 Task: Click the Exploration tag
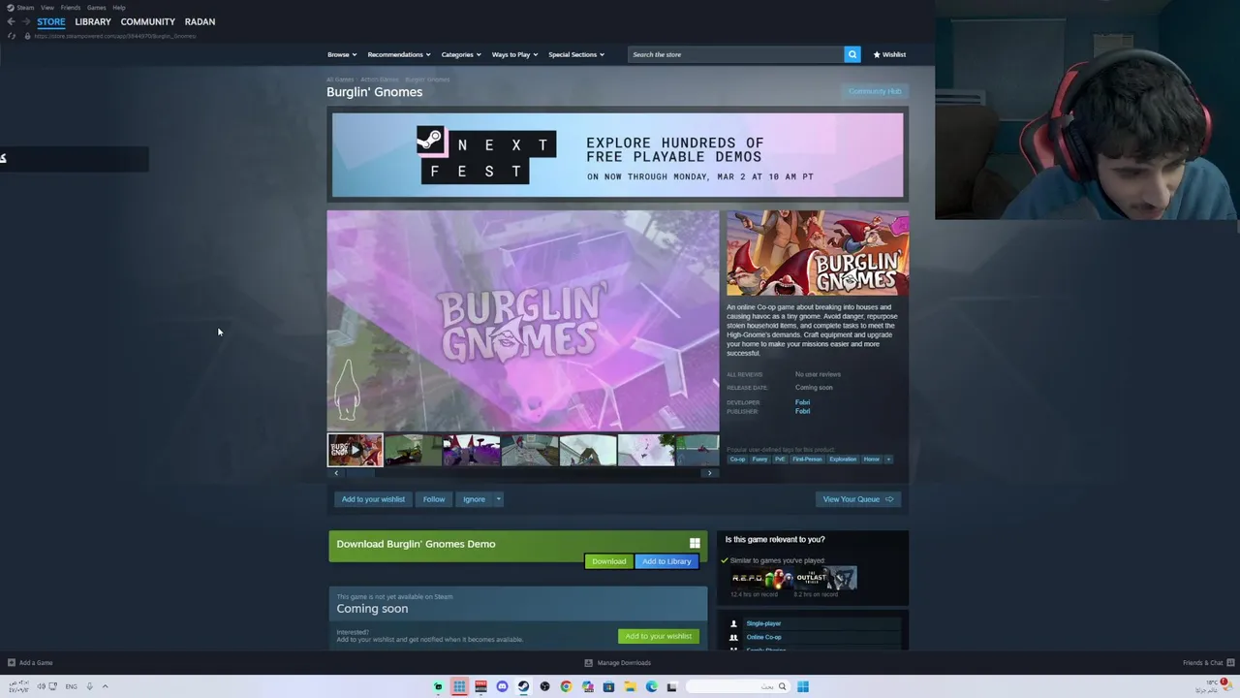(843, 460)
